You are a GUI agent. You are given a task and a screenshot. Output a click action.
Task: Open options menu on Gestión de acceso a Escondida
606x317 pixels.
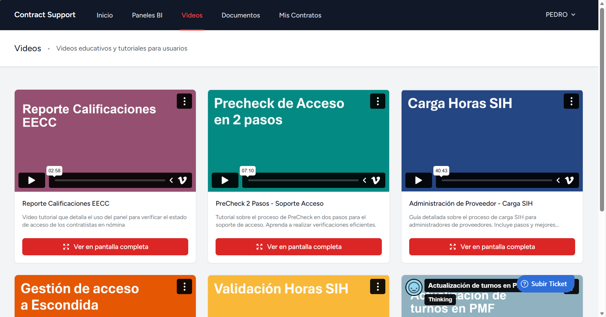click(x=184, y=286)
